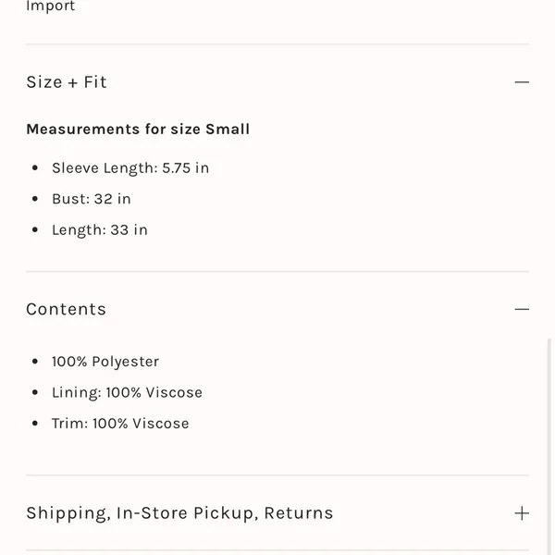Click the Sleeve Length: 5.75 in text
The width and height of the screenshot is (555, 555).
tap(130, 168)
